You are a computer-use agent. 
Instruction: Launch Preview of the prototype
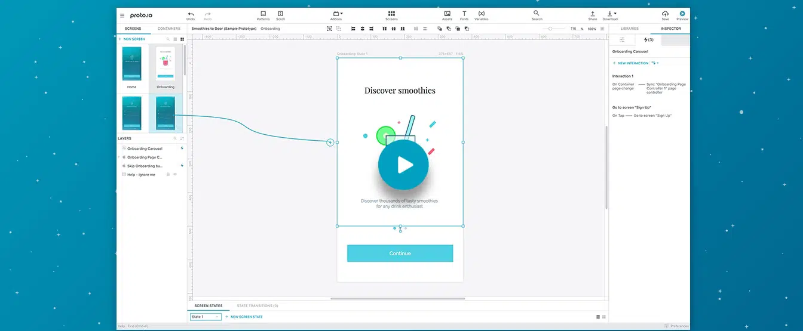682,14
